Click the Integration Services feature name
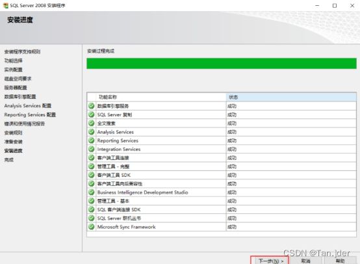The height and width of the screenshot is (264, 360). point(119,149)
